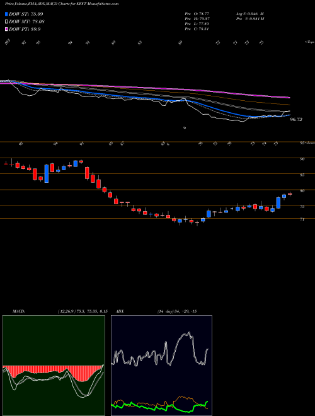This screenshot has height=416, width=315.
Task: Click the white DOW MT legend swatch
Action: [7, 22]
